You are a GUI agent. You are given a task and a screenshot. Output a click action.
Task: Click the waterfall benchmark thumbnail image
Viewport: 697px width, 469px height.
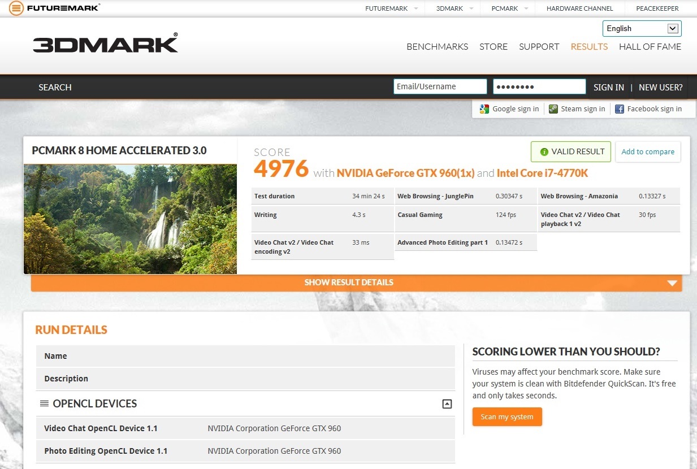pos(130,219)
